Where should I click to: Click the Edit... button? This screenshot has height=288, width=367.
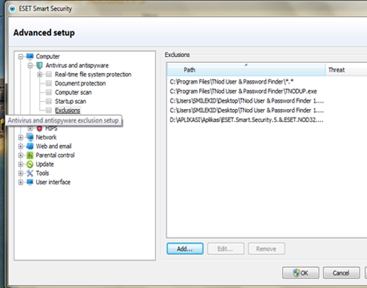coord(226,249)
